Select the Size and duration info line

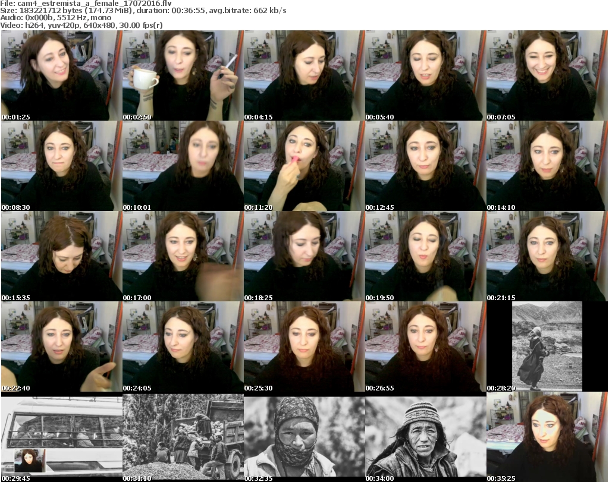click(x=143, y=11)
